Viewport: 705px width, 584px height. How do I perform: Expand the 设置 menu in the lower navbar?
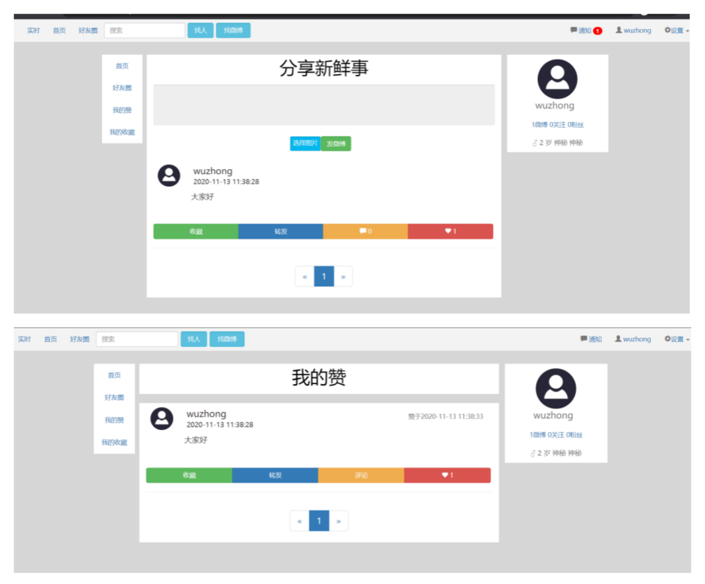point(676,339)
